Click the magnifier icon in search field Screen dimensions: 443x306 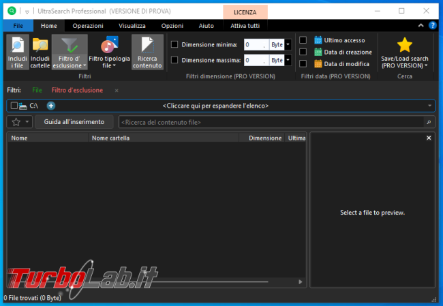[429, 123]
